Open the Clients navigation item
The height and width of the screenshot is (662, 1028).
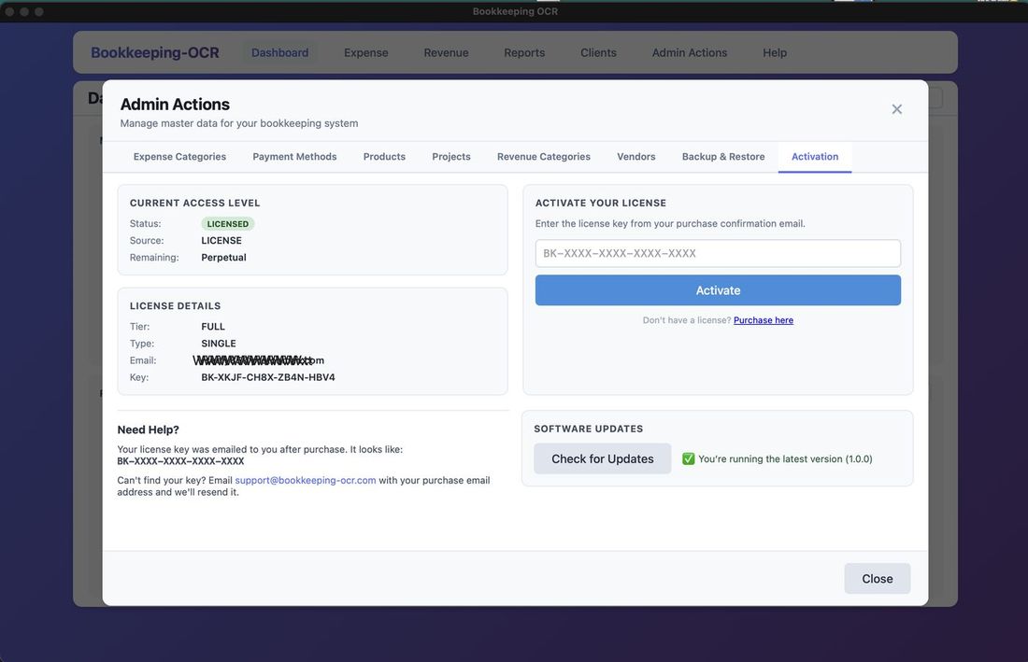pos(598,52)
